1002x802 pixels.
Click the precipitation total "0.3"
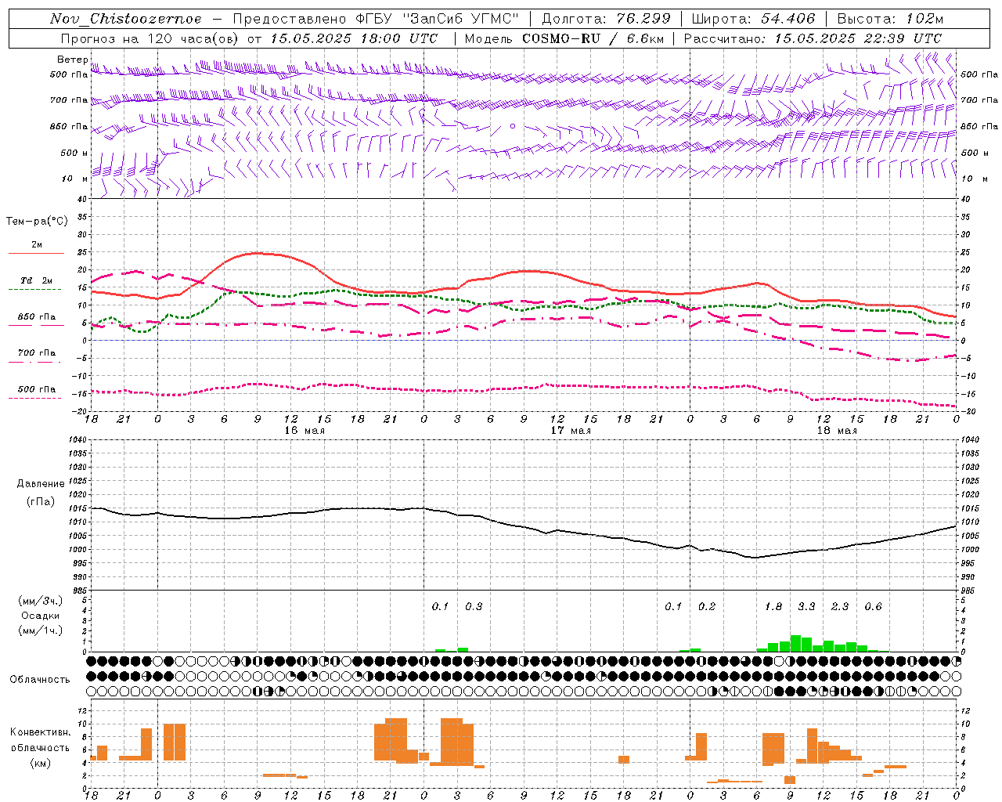[x=474, y=607]
